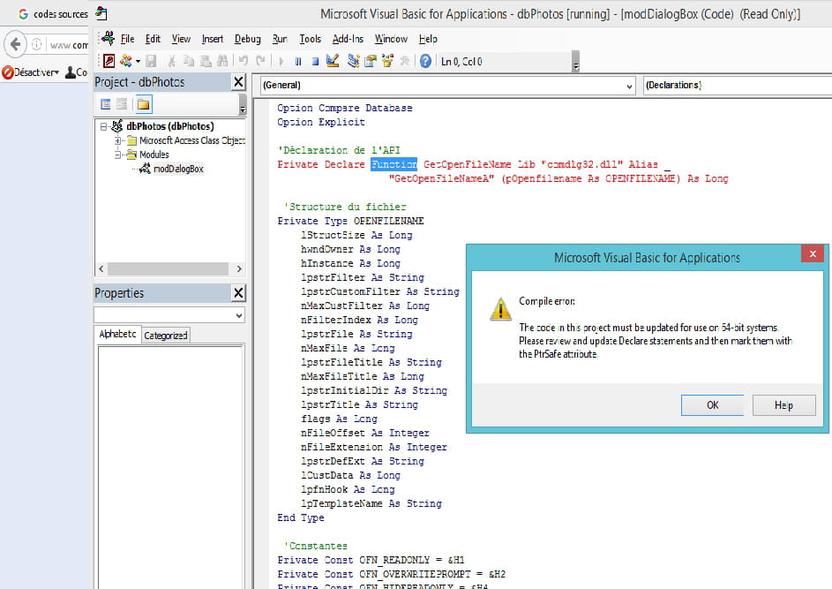Open the Insert menu
The width and height of the screenshot is (832, 589).
[213, 39]
